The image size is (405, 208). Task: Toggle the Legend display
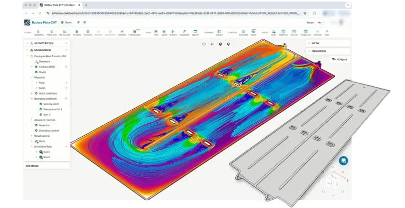click(164, 33)
